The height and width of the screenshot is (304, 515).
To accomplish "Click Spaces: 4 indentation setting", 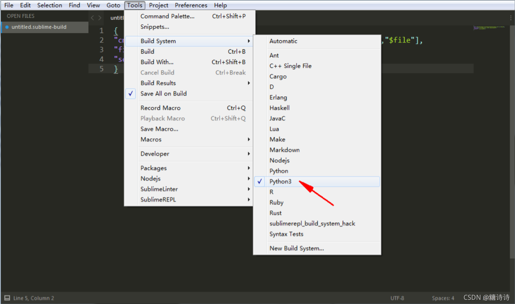I will (x=443, y=298).
